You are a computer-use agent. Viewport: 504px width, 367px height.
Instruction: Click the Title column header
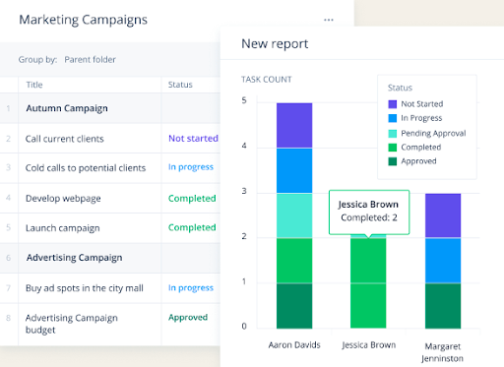34,85
